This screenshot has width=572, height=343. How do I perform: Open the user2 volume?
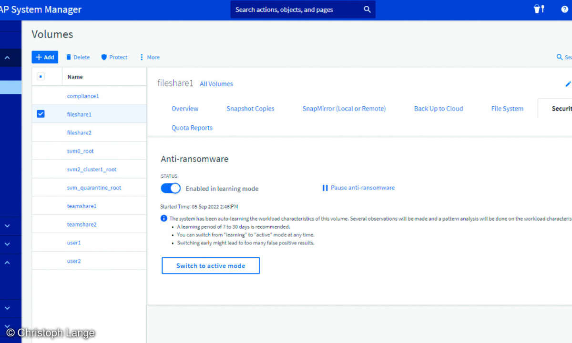pyautogui.click(x=74, y=261)
